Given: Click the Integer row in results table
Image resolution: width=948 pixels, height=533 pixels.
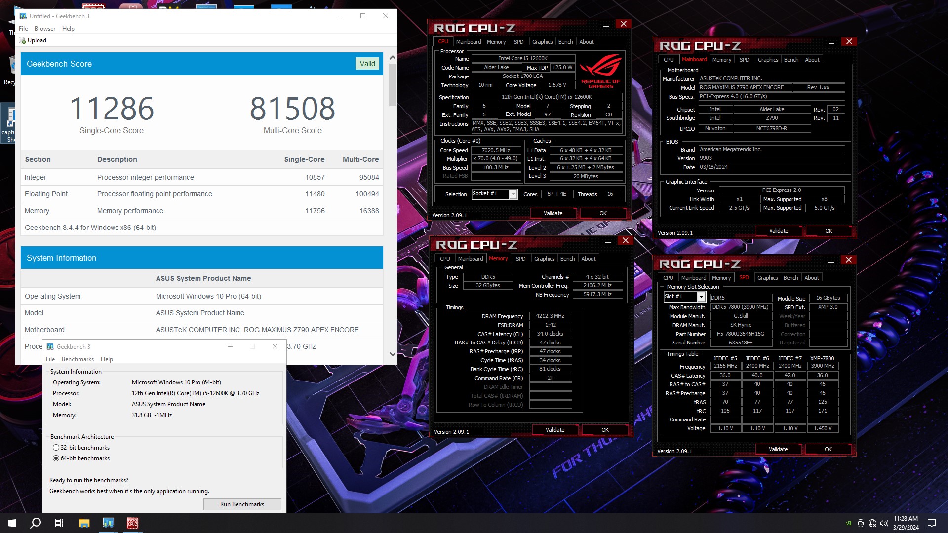Looking at the screenshot, I should (202, 177).
